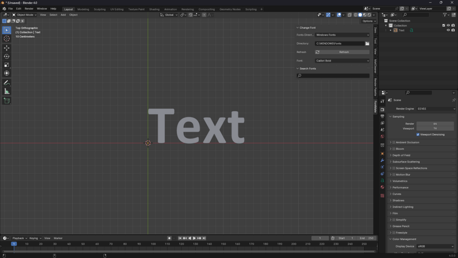Toggle snapping magnet in header
Viewport: 458px width, 258px height.
pyautogui.click(x=190, y=15)
